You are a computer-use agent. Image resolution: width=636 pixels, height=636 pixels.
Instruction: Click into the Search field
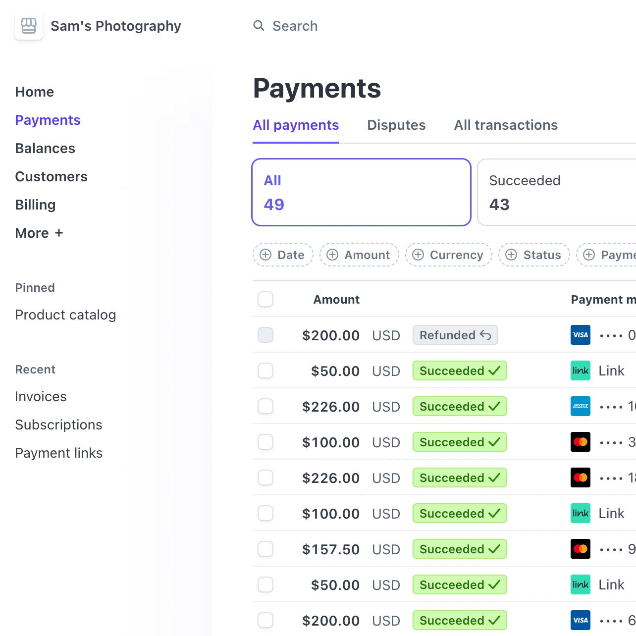[295, 26]
